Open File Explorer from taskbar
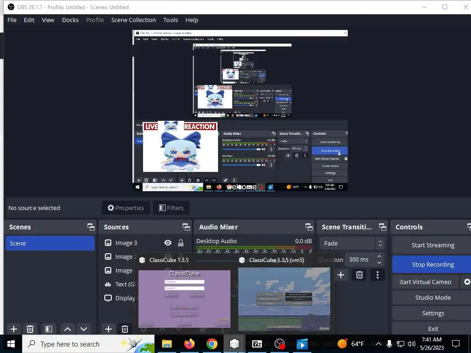471x353 pixels. pyautogui.click(x=167, y=344)
